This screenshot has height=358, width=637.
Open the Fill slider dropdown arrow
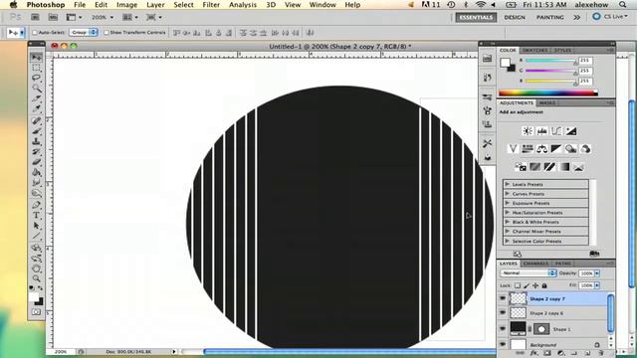[x=597, y=285]
